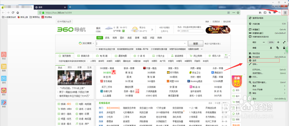Choose 新建窗口 from the menu
Screen dimensions: 289x126
(x=267, y=29)
